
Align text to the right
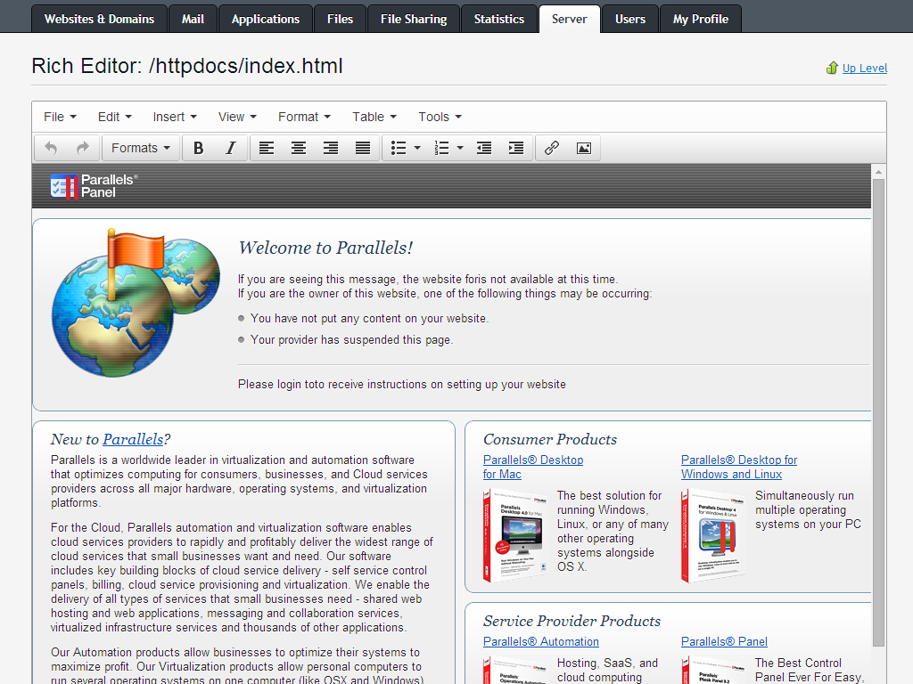click(330, 148)
